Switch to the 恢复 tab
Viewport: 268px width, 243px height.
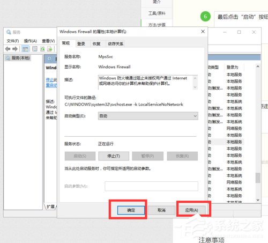[96, 44]
